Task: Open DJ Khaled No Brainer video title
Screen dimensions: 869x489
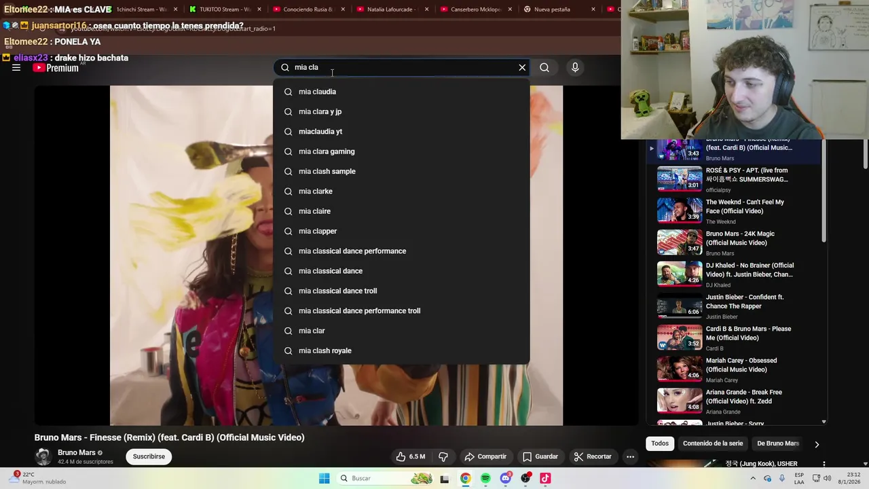Action: coord(750,270)
